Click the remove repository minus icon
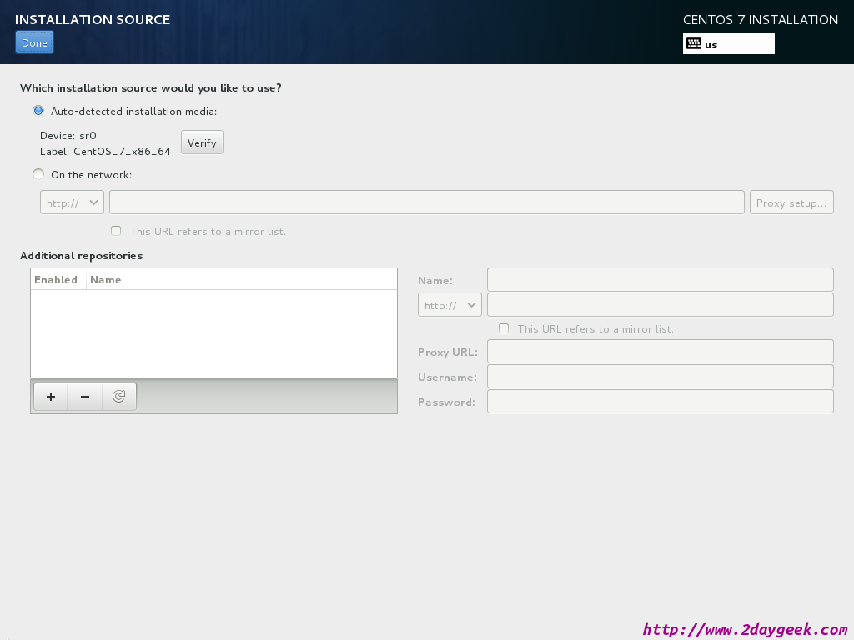The height and width of the screenshot is (640, 854). 85,397
